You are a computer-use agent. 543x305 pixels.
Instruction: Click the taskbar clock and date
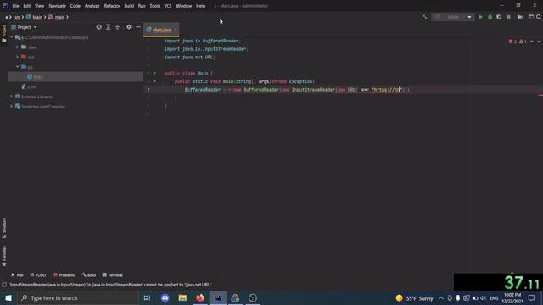tap(512, 297)
